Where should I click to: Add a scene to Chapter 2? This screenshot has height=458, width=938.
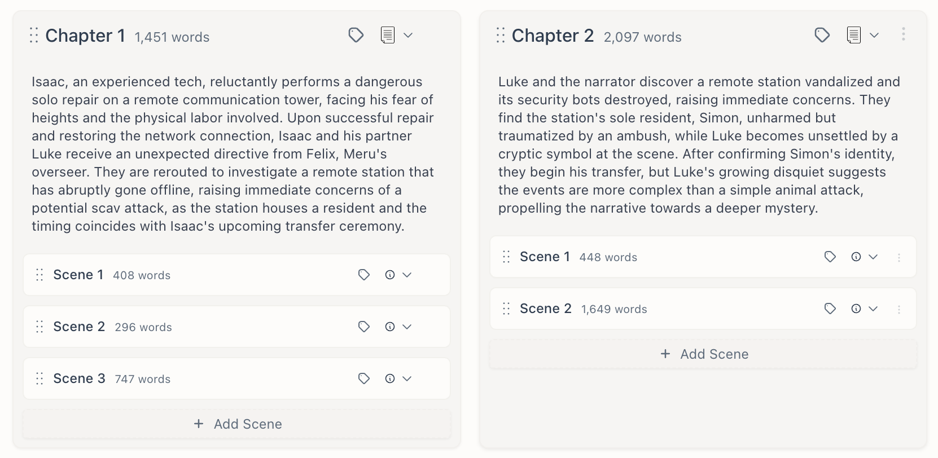[703, 354]
